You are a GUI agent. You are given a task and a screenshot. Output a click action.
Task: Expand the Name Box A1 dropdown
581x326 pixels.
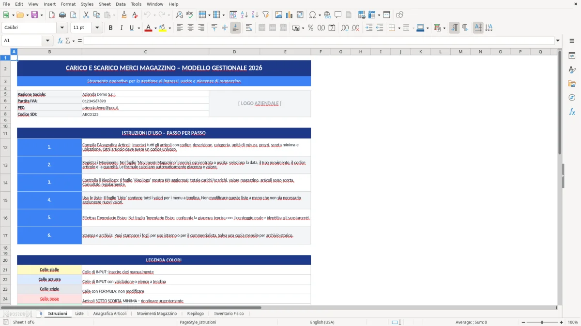coord(47,41)
